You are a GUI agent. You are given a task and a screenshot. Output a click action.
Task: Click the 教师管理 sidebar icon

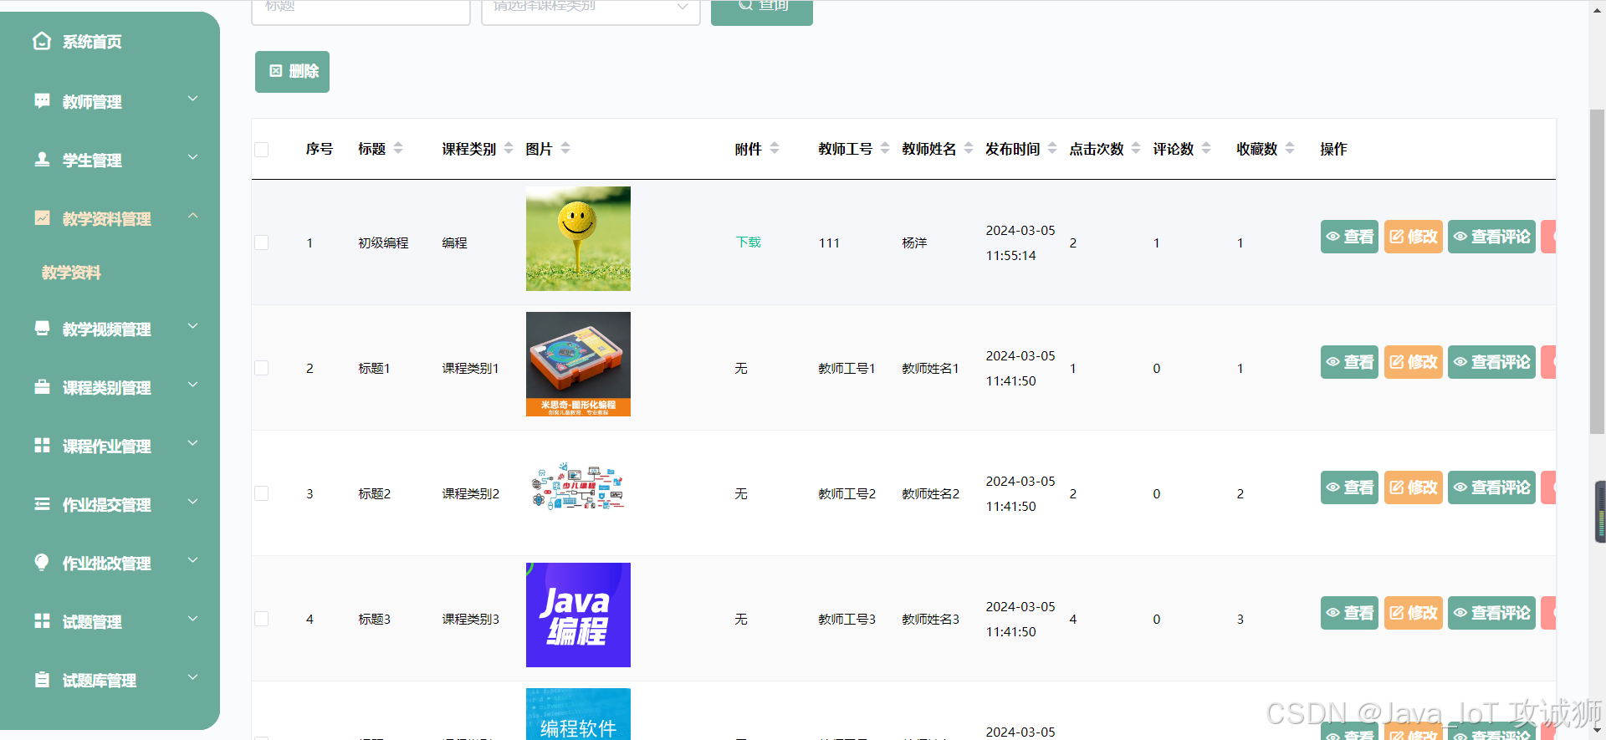point(42,101)
